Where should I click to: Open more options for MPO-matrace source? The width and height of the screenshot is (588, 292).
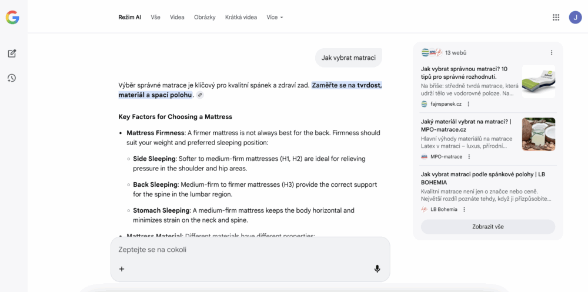click(x=469, y=157)
